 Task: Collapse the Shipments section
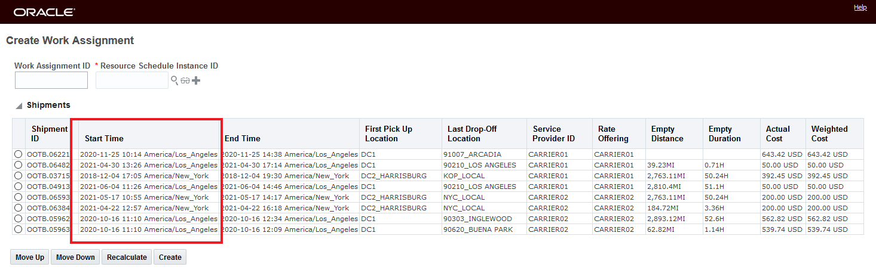(19, 105)
